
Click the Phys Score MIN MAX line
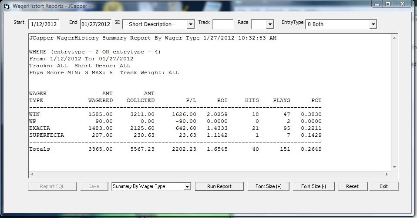pos(104,73)
